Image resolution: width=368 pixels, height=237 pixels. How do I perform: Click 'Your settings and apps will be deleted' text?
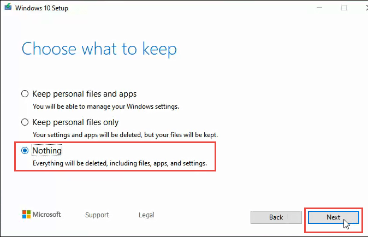(128, 134)
